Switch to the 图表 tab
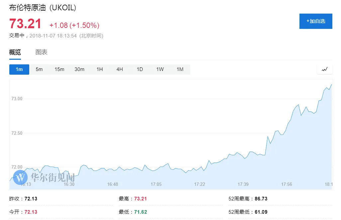Screen dimensions: 341x220 (41, 52)
